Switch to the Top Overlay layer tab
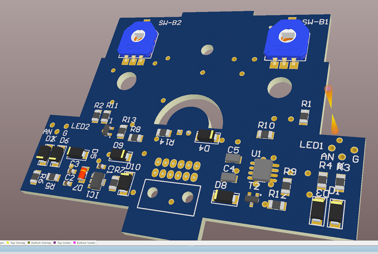 tap(15, 243)
